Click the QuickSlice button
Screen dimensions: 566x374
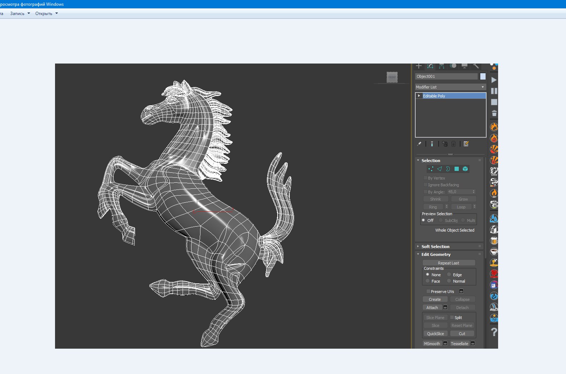pyautogui.click(x=436, y=334)
